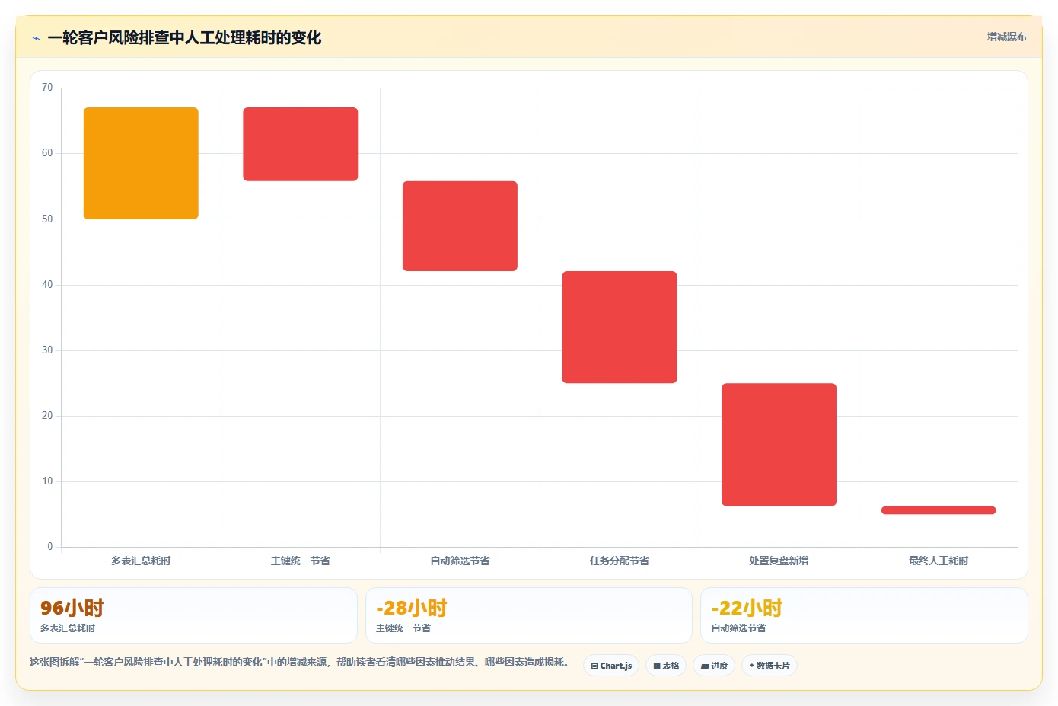
Task: Click the x-axis label 任务分配节省
Action: 620,561
